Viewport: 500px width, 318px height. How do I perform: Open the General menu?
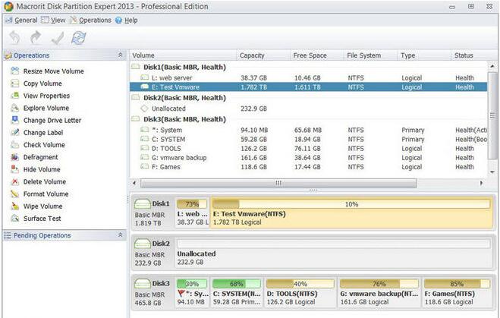tap(26, 20)
